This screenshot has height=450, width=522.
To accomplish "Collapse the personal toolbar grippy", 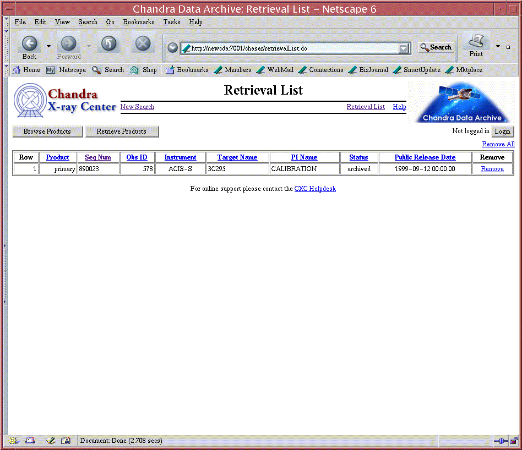I will coord(6,70).
